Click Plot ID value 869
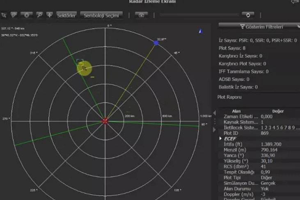This screenshot has height=200, width=300. [x=265, y=133]
